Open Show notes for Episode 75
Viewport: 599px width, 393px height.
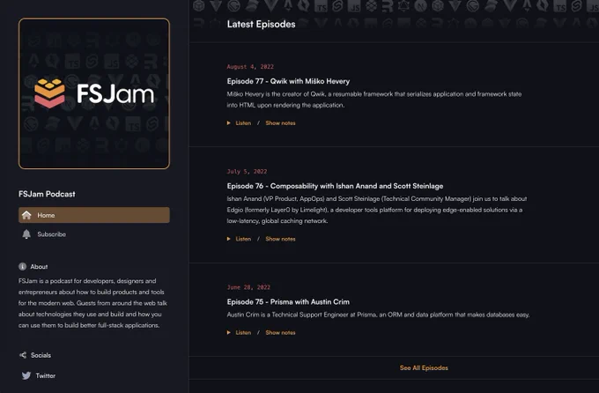coord(280,332)
